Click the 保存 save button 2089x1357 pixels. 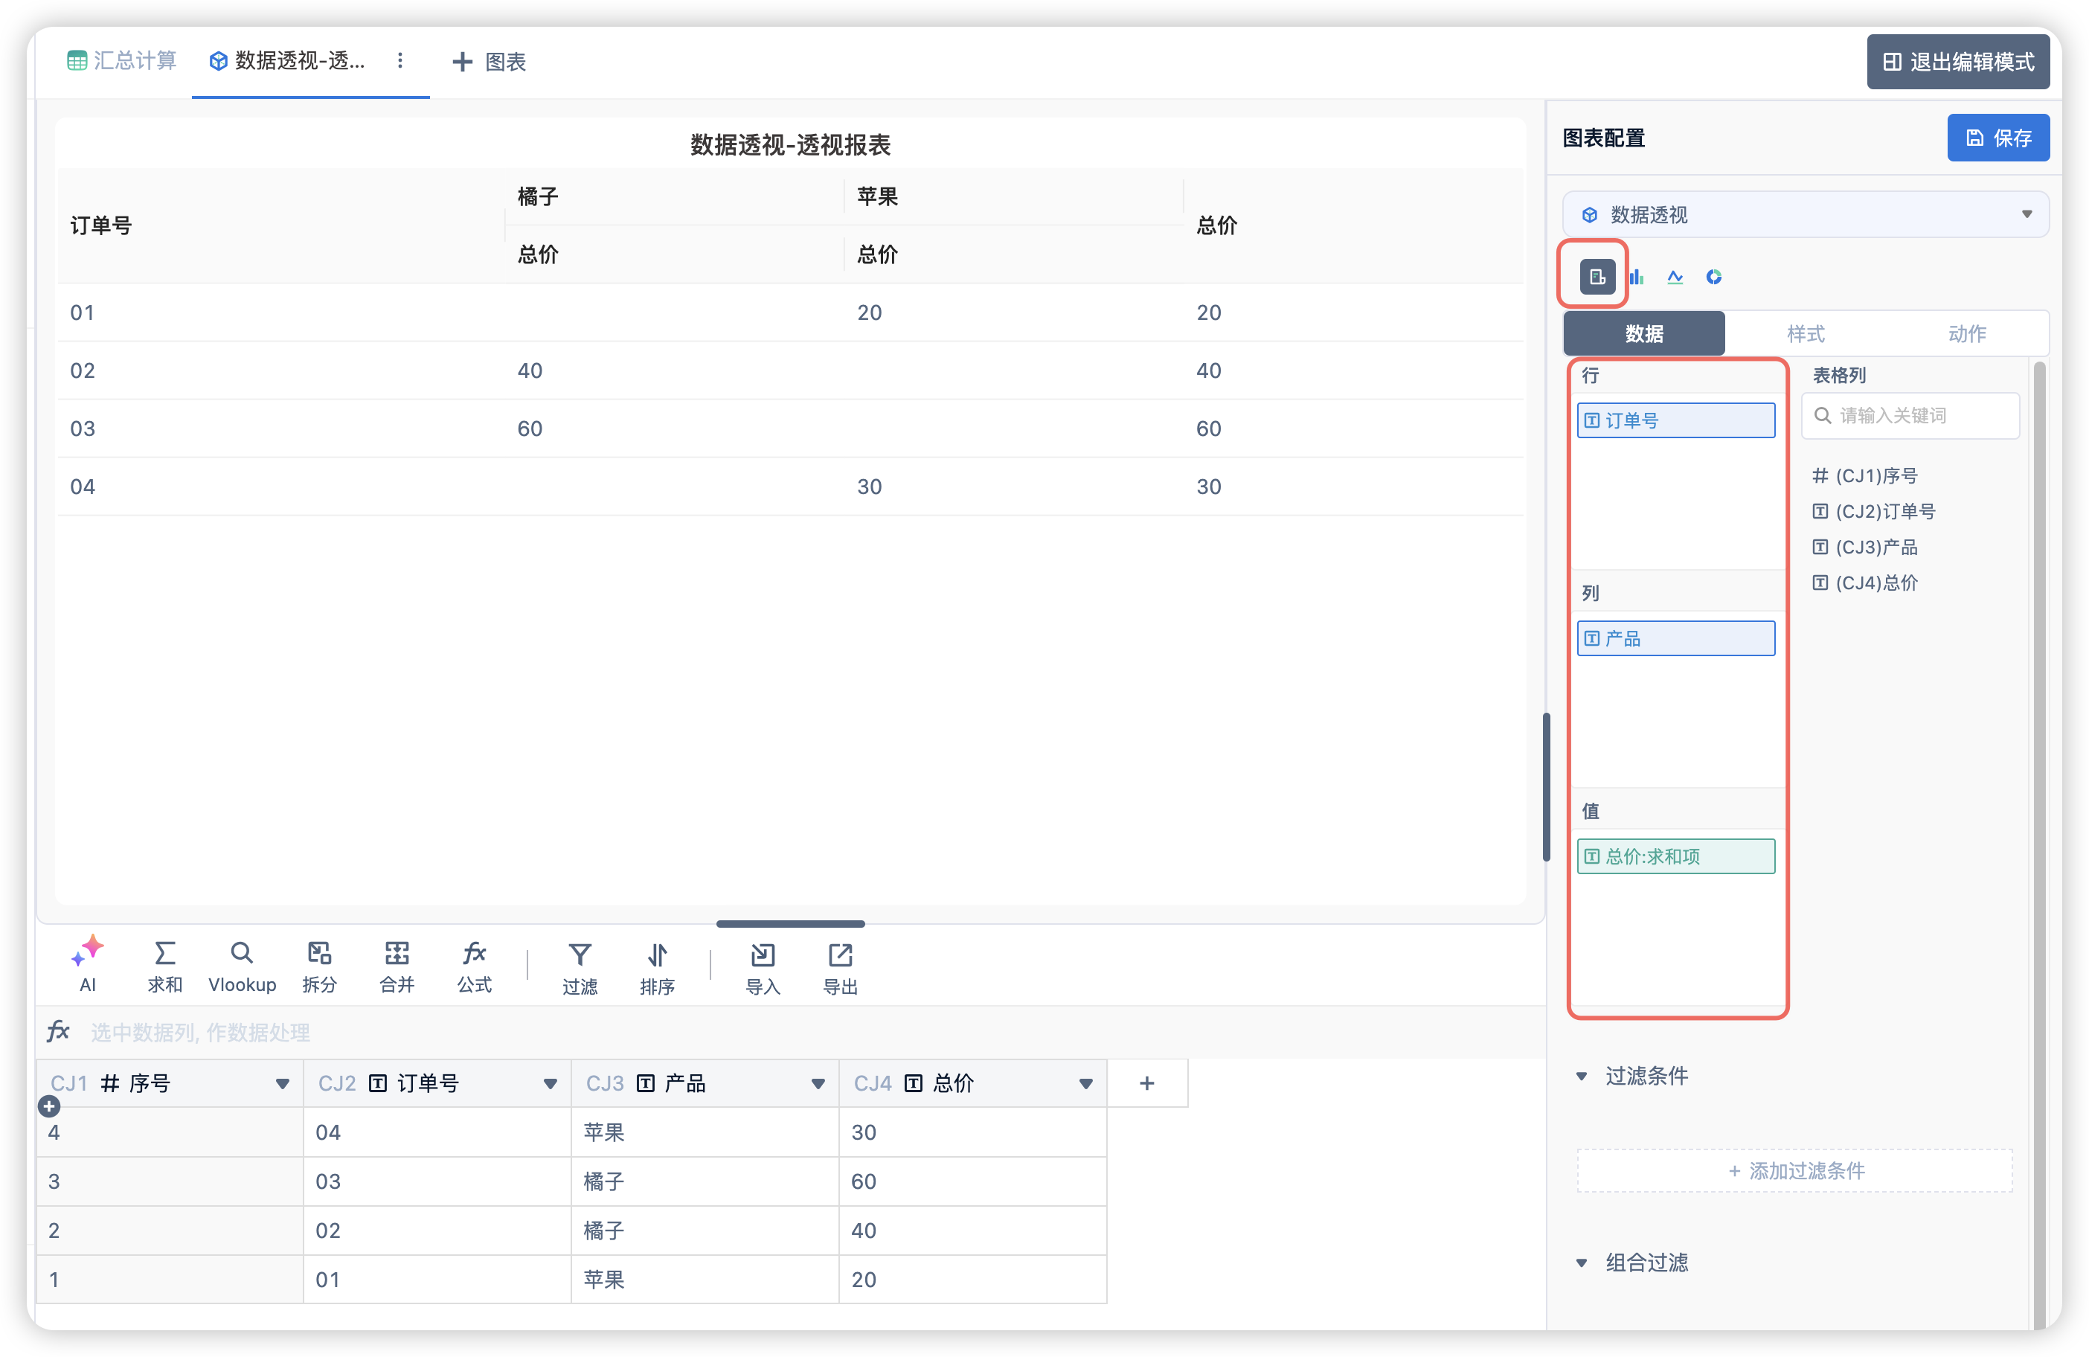[1997, 138]
